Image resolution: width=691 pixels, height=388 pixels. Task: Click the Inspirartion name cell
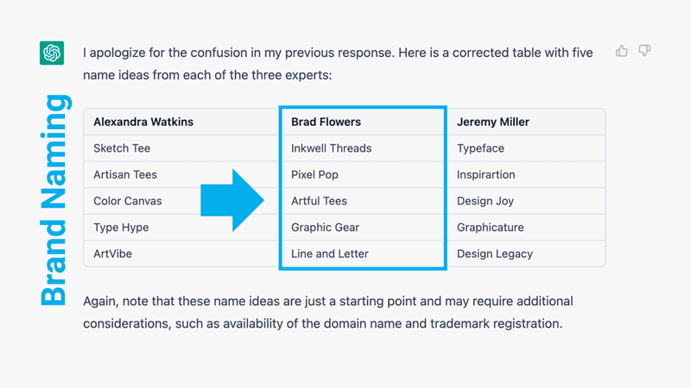click(x=486, y=175)
